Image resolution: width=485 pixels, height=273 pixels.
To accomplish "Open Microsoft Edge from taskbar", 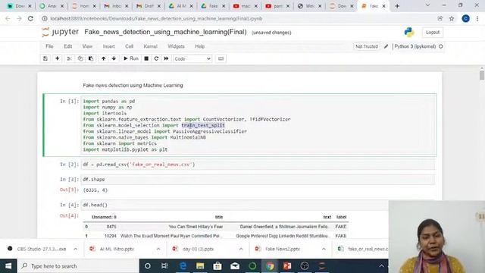I will pyautogui.click(x=183, y=266).
